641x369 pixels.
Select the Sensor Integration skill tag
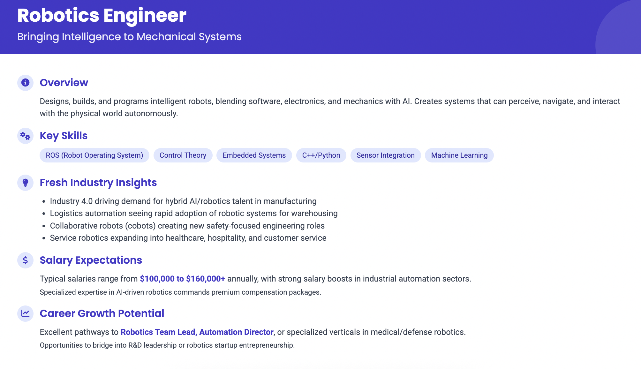click(x=386, y=155)
